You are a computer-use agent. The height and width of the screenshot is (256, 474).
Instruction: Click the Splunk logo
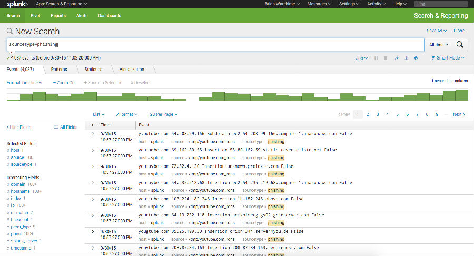(x=18, y=4)
